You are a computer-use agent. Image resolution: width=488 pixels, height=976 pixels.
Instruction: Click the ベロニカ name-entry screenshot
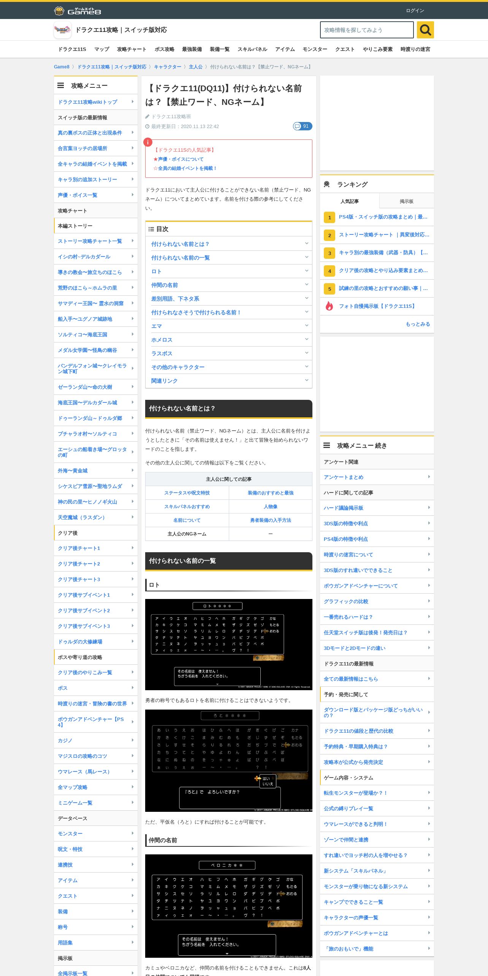pyautogui.click(x=229, y=906)
